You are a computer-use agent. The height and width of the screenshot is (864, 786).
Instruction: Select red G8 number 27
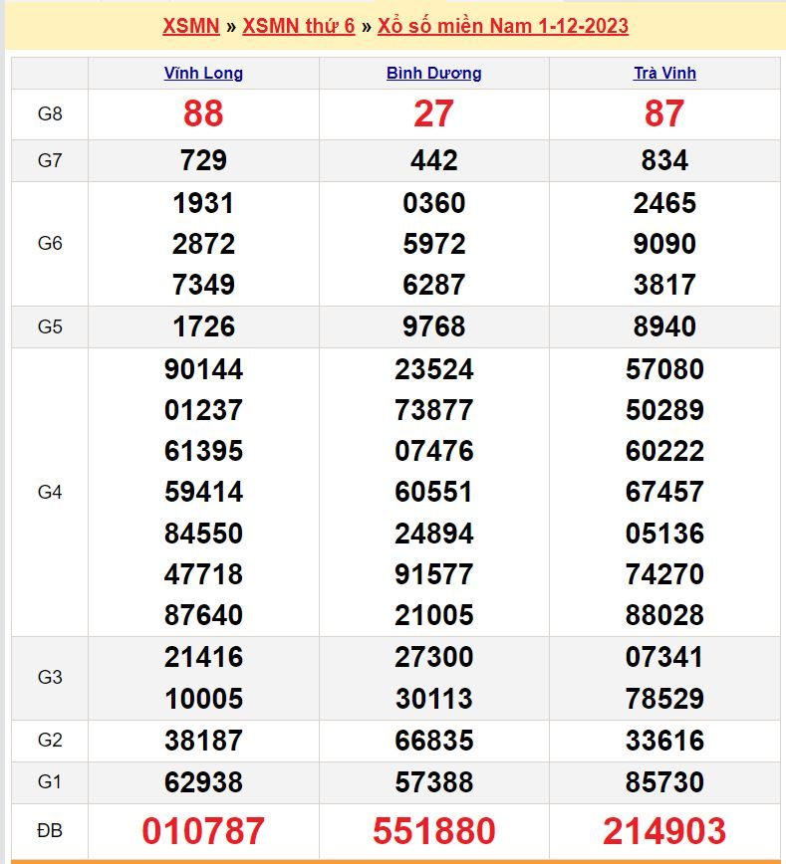click(434, 113)
